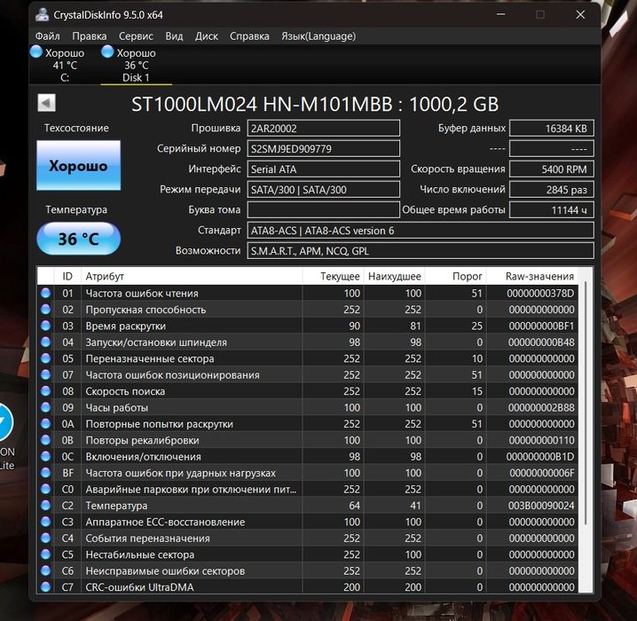Image resolution: width=637 pixels, height=621 pixels.
Task: Open the Диск menu
Action: tap(207, 36)
